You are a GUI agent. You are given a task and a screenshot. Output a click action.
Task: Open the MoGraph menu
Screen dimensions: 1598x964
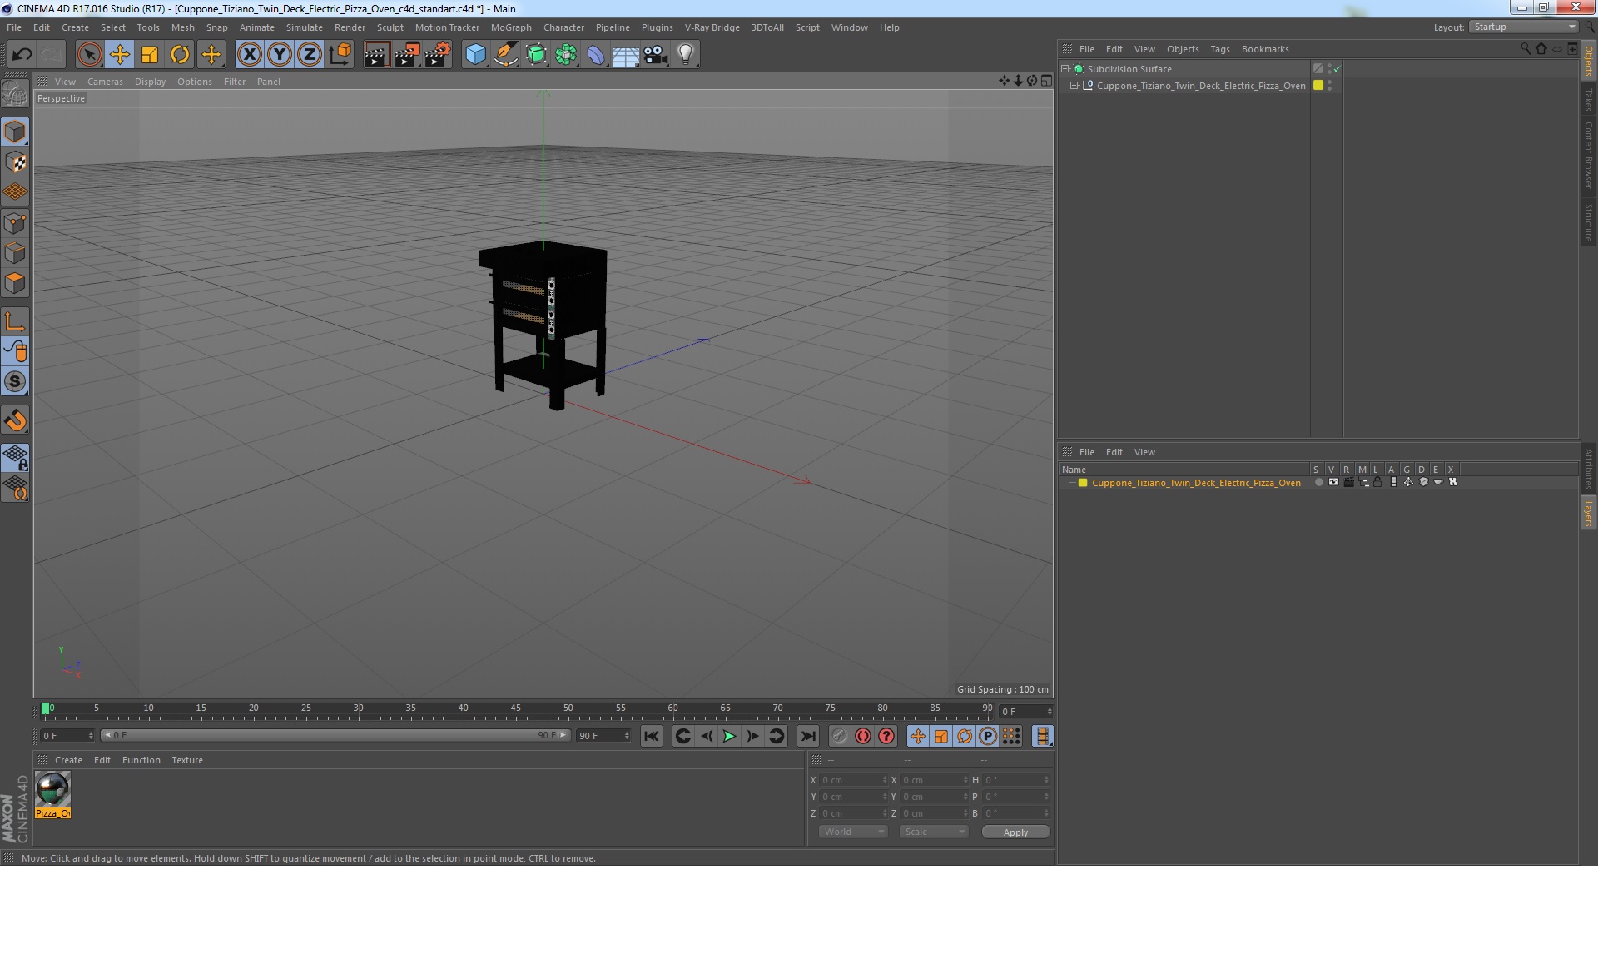pos(511,27)
